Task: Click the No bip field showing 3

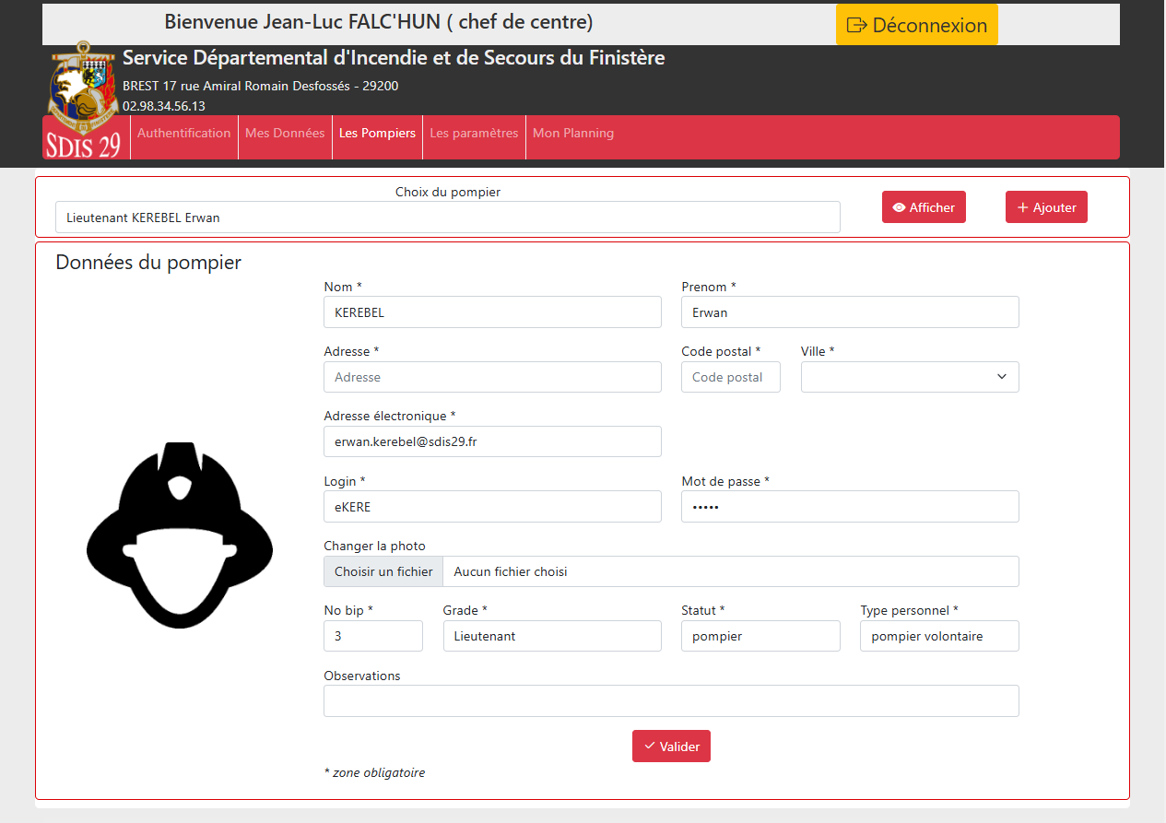Action: pyautogui.click(x=372, y=636)
